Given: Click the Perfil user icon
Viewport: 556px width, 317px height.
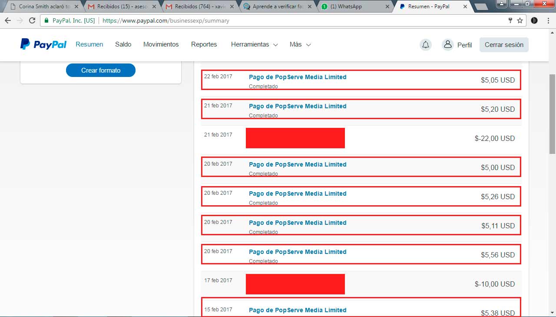Looking at the screenshot, I should click(447, 44).
